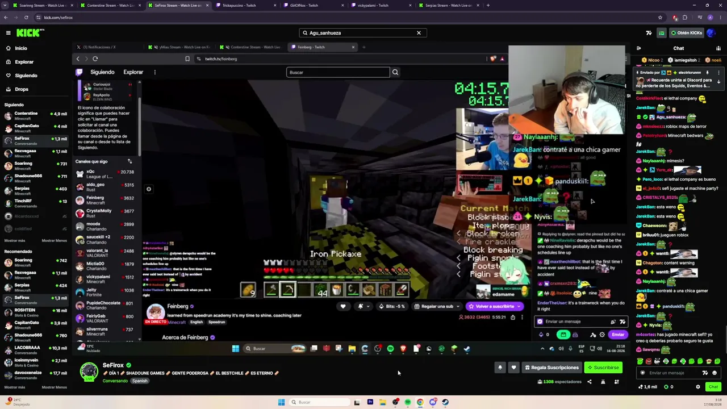Screen dimensions: 727x409
Task: Open the SeFirox channel avatar
Action: [89, 372]
